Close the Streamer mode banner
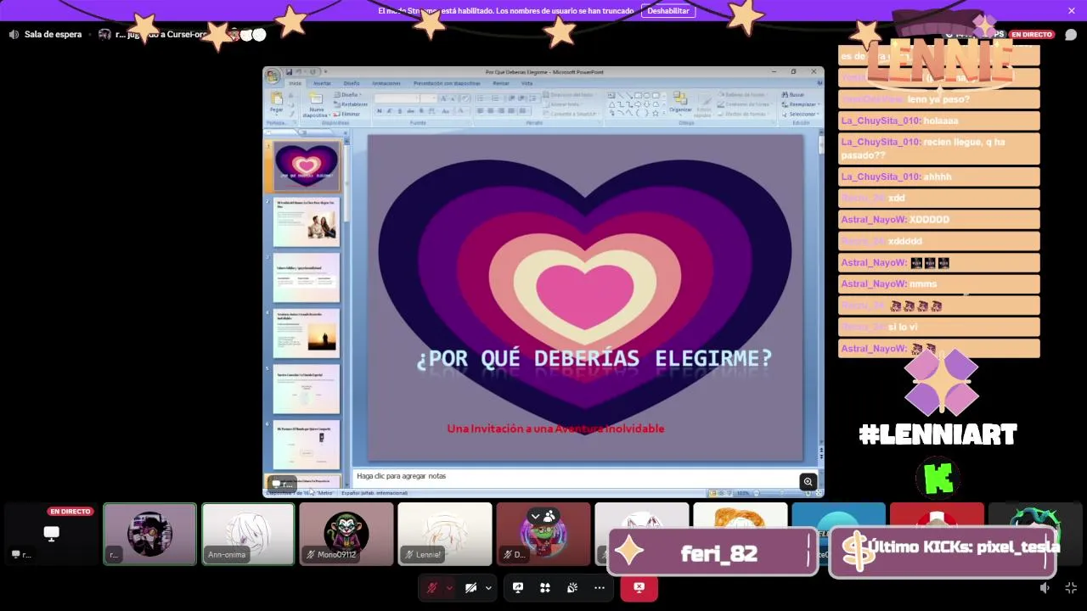 [x=1072, y=10]
